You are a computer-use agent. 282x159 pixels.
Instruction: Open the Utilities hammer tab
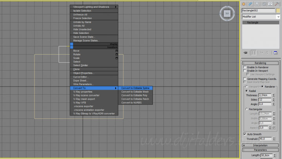click(x=277, y=4)
